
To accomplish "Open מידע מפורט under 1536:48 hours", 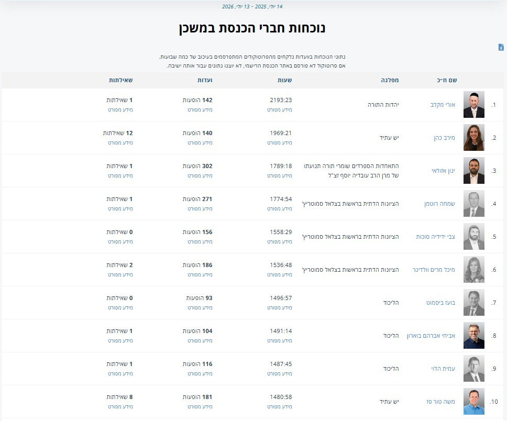I will (280, 275).
